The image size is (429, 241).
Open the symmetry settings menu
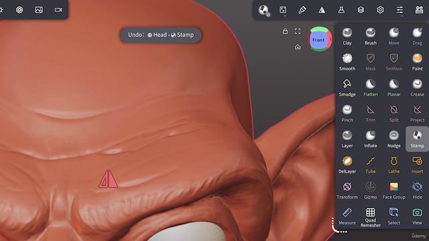click(x=322, y=10)
